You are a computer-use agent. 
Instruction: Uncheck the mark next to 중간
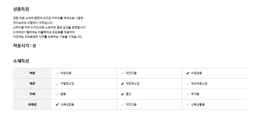click(122, 94)
